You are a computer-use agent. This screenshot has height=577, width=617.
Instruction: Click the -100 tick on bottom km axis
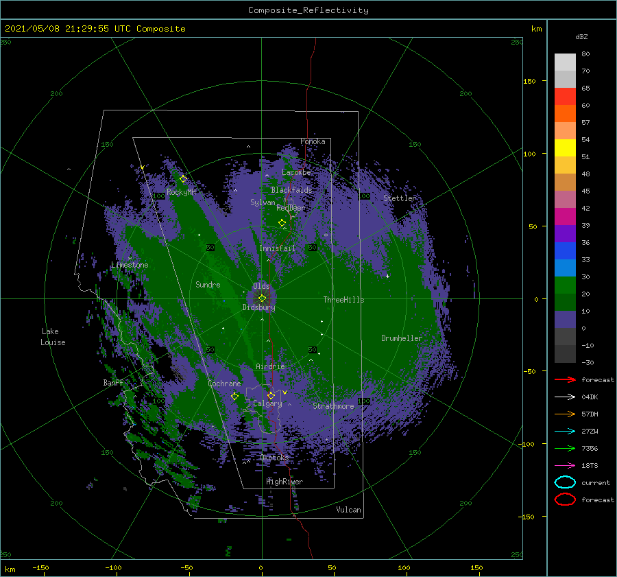(x=113, y=567)
